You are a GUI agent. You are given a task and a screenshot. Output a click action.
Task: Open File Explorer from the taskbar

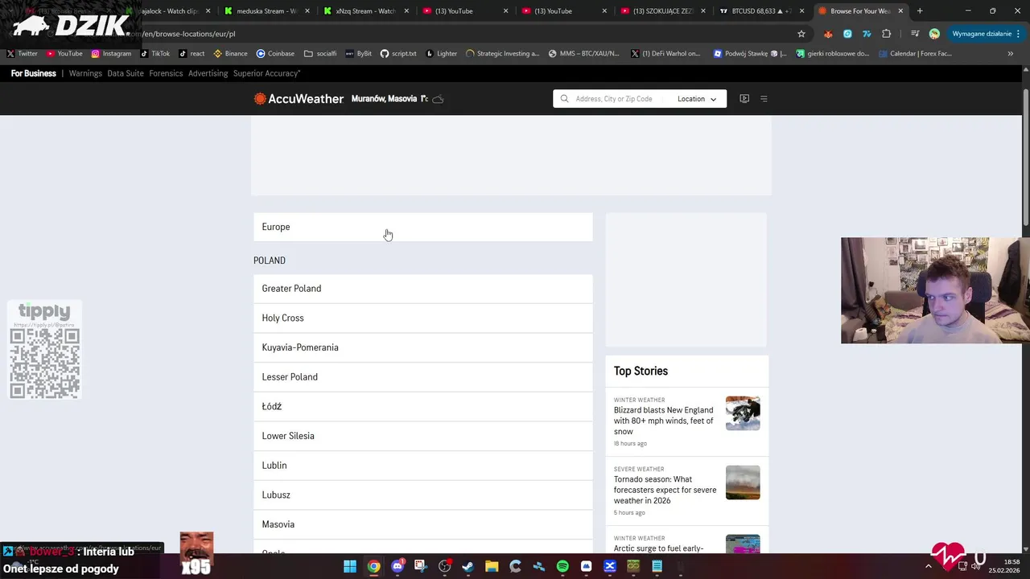pos(492,566)
